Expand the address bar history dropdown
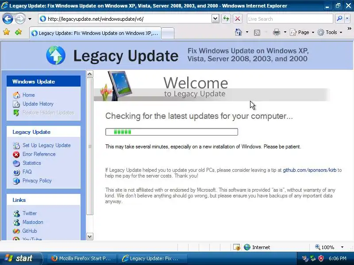This screenshot has height=265, width=354. pos(215,19)
